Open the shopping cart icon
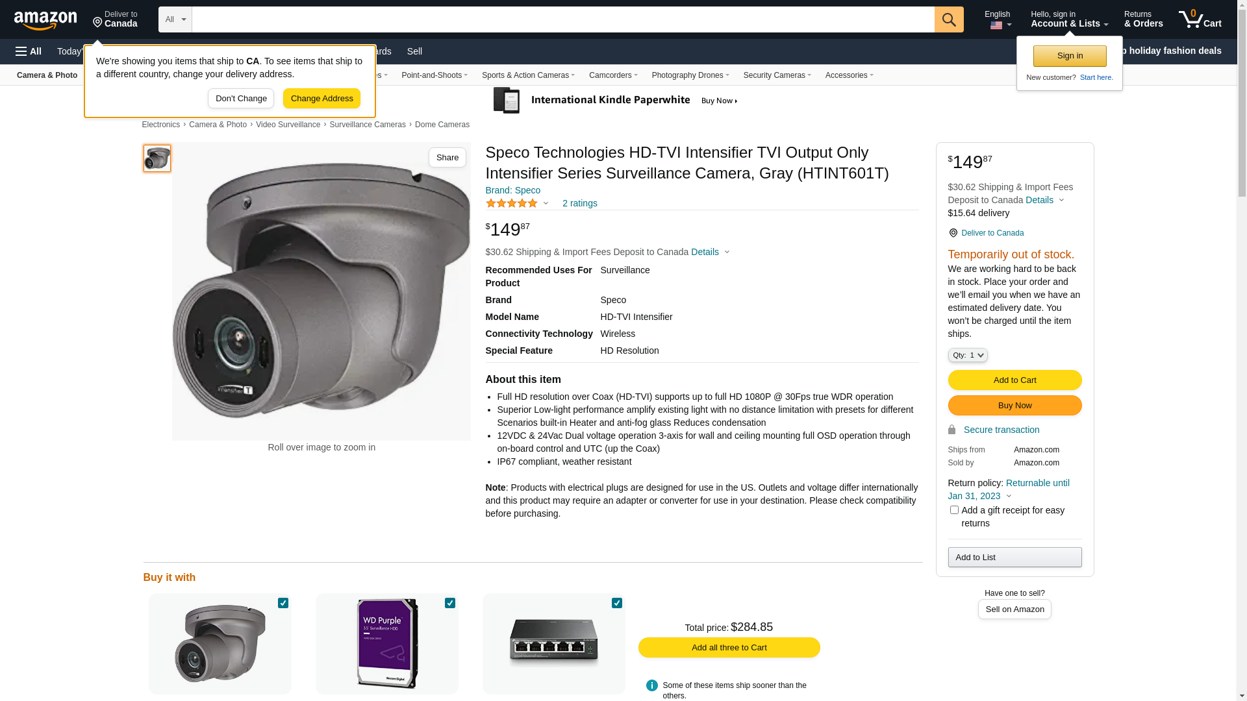 1200,19
